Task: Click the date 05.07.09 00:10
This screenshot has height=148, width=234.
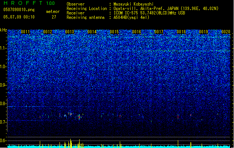Action: pos(19,17)
